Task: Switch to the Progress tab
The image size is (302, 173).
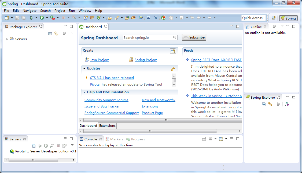Action: (x=136, y=139)
